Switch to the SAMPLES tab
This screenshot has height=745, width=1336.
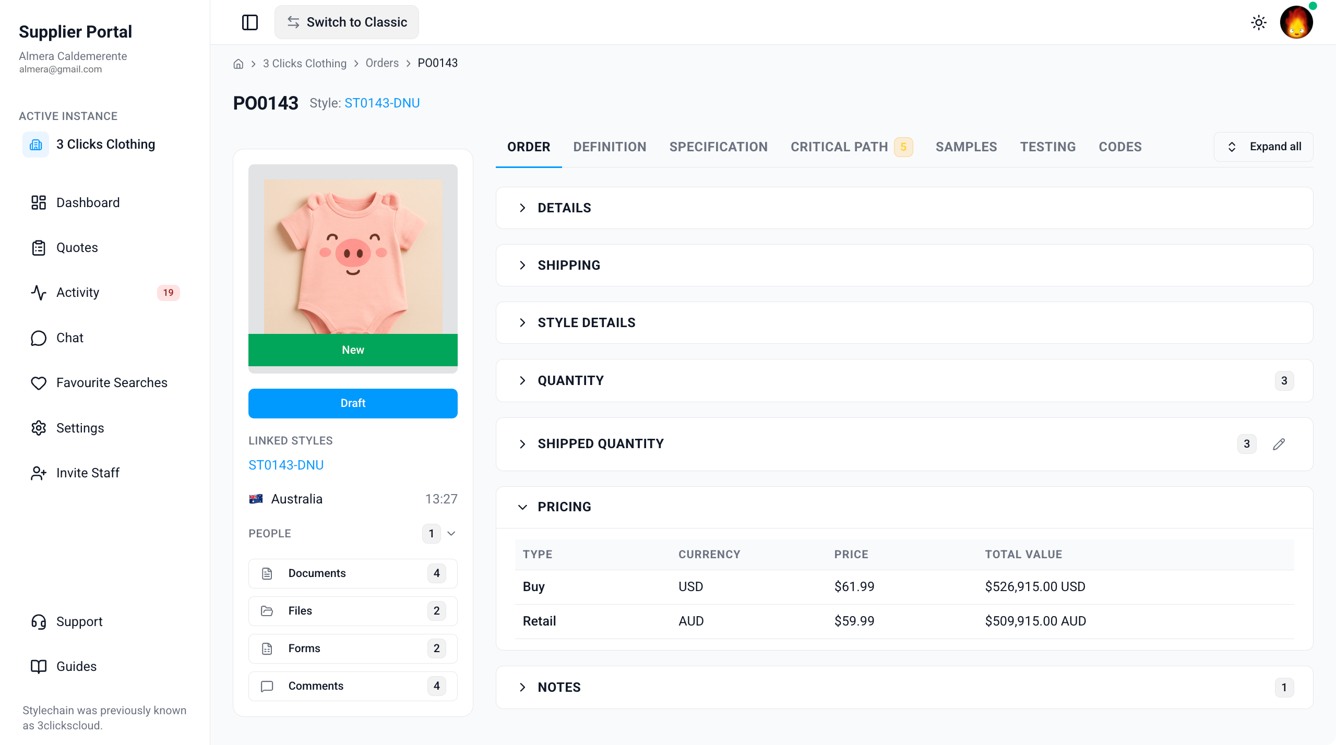966,147
